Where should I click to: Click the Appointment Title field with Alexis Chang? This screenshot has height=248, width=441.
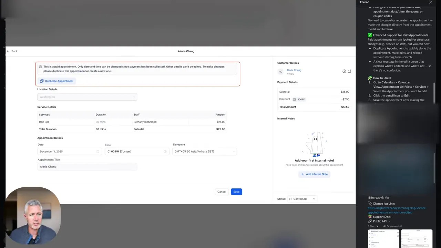87,167
